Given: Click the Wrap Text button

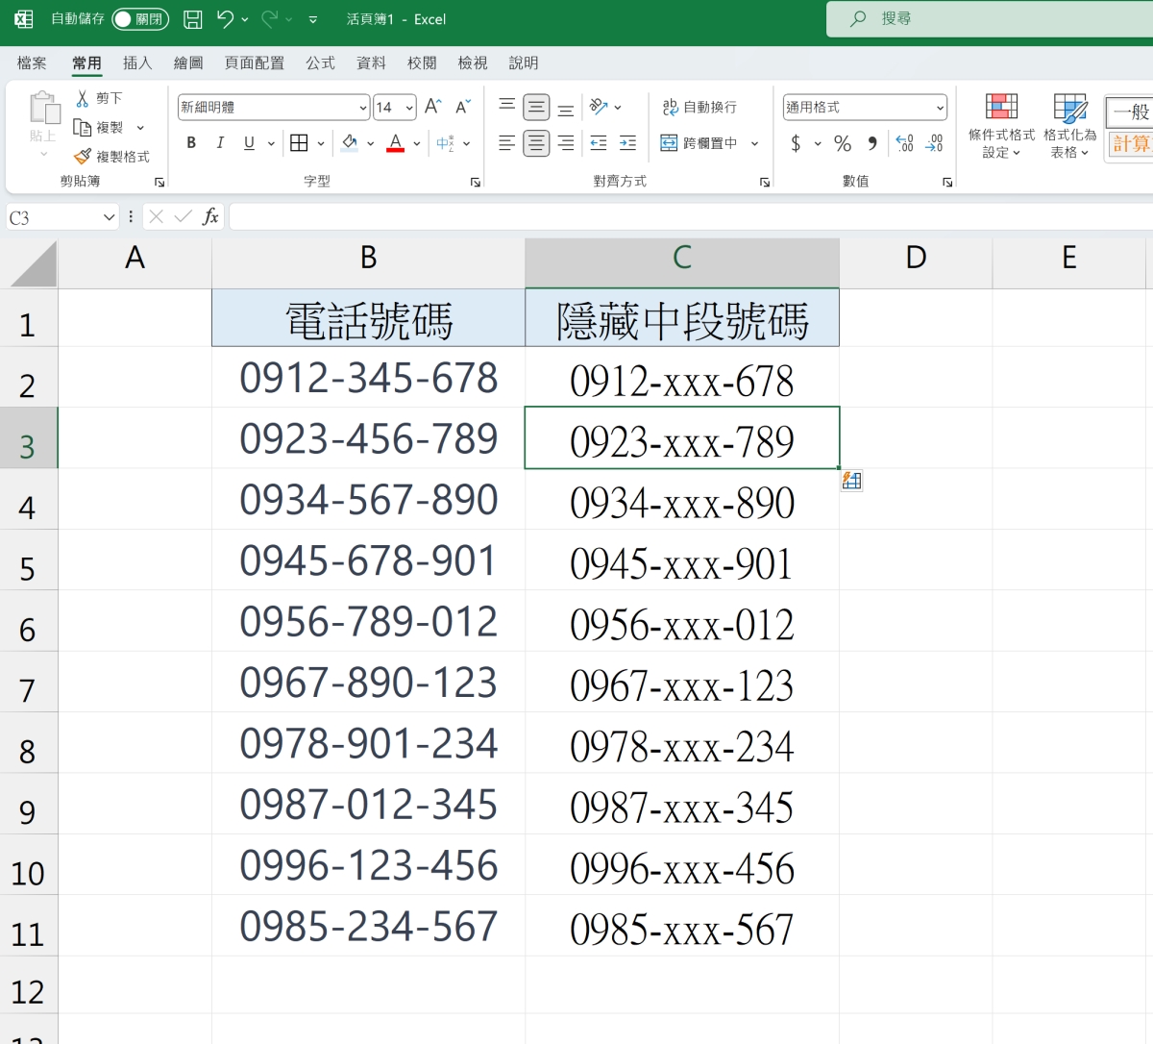Looking at the screenshot, I should point(699,107).
